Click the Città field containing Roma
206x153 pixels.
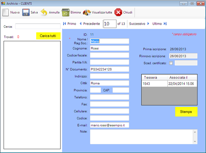110,83
